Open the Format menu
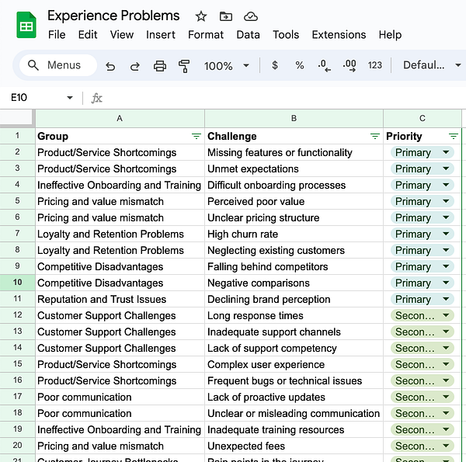The image size is (466, 462). [x=206, y=35]
